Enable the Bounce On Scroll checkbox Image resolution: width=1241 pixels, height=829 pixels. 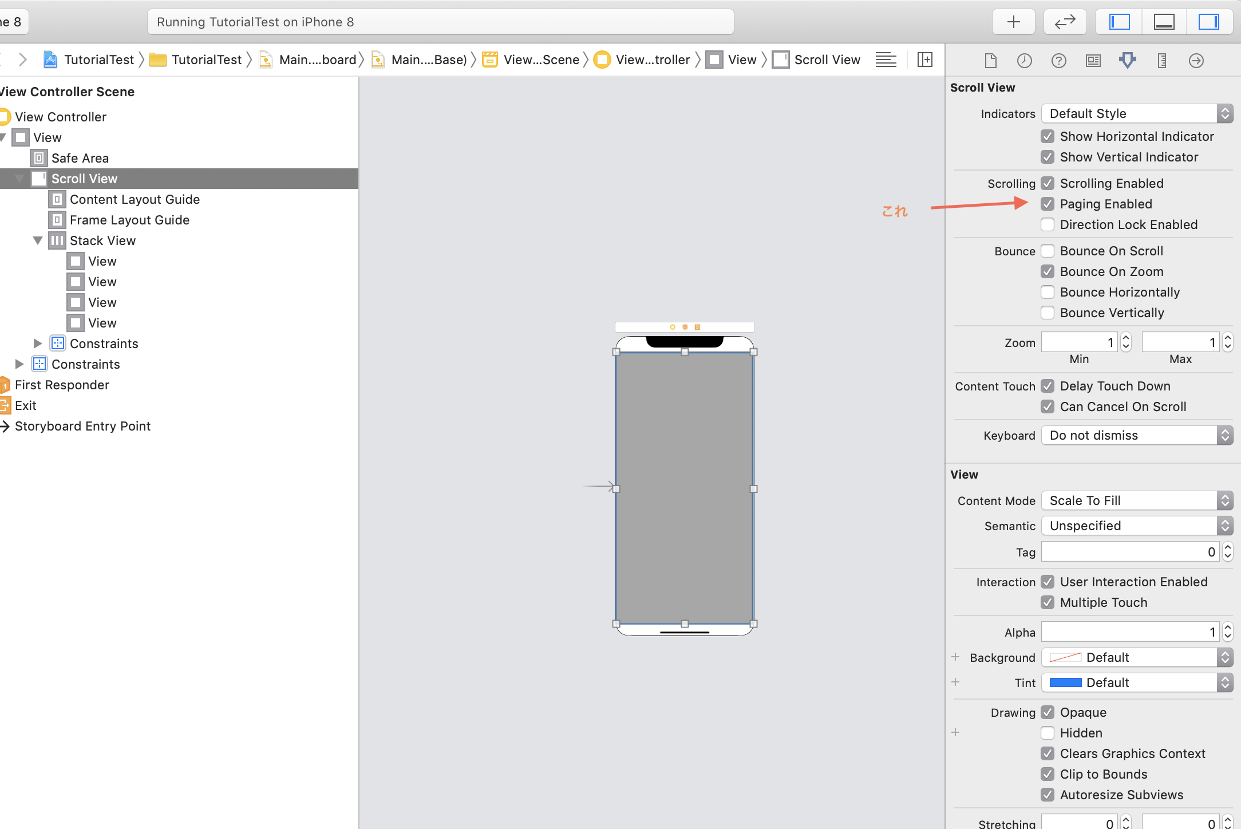coord(1048,251)
